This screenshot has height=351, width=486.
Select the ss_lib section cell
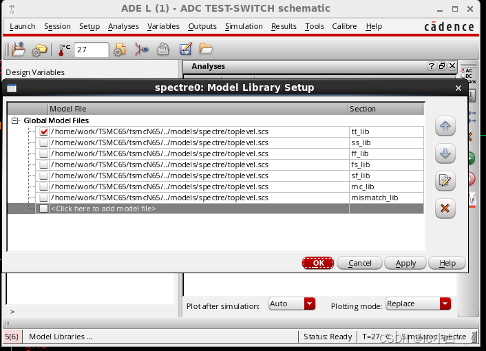(x=386, y=143)
